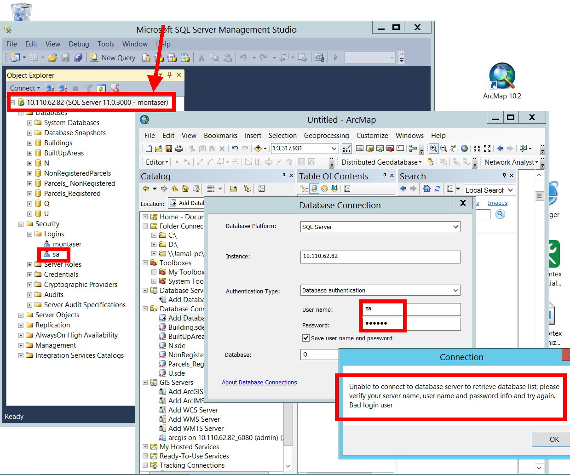Open the Debug menu in SSMS

tap(79, 44)
